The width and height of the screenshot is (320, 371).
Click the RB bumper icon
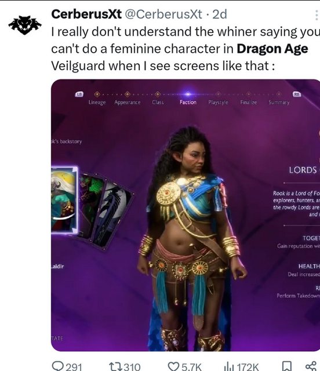pos(297,94)
